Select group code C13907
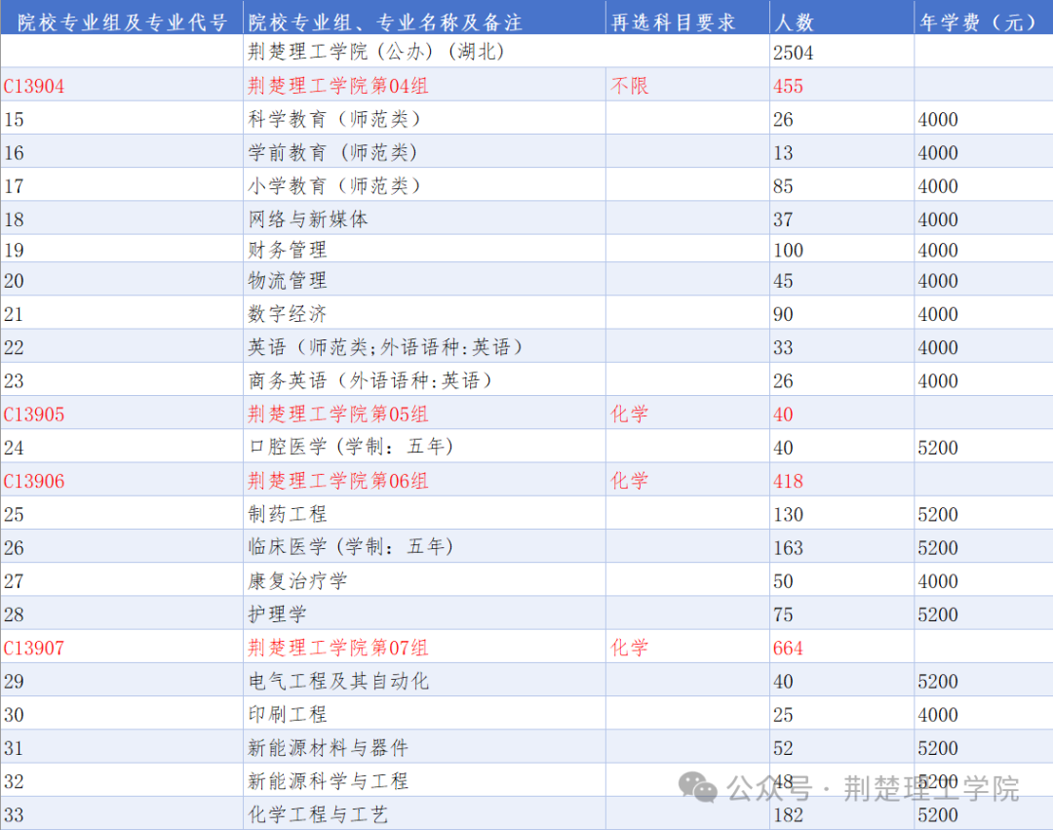1053x830 pixels. pyautogui.click(x=34, y=648)
